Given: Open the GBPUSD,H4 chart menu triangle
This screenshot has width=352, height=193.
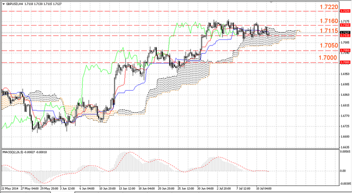Looking at the screenshot, I should 4,4.
